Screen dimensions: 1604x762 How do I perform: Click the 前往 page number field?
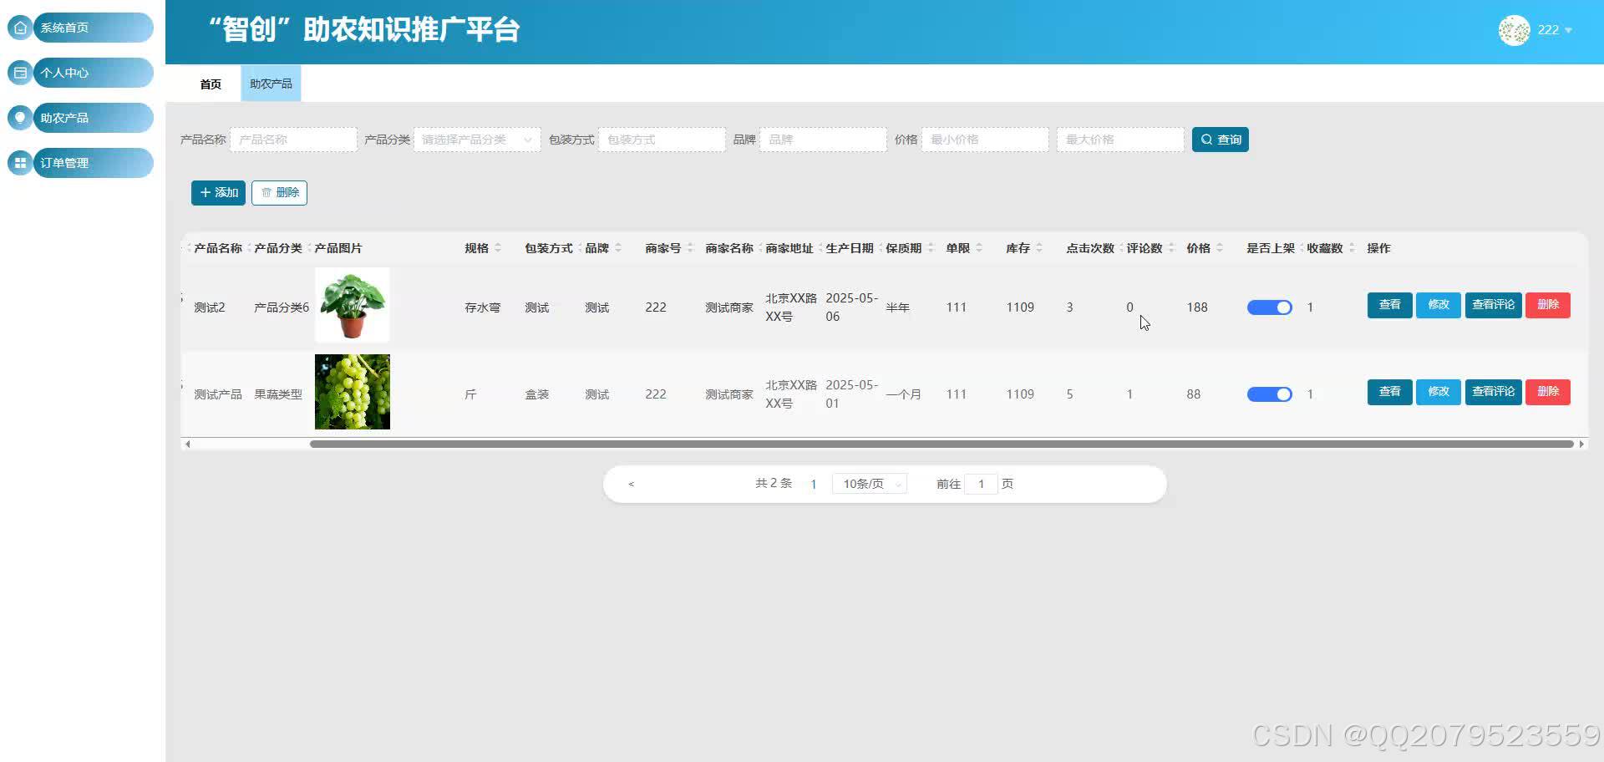[981, 484]
